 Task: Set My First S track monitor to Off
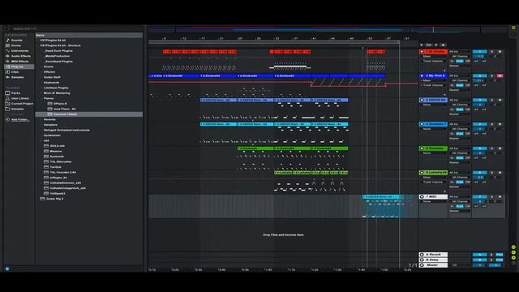pyautogui.click(x=468, y=85)
